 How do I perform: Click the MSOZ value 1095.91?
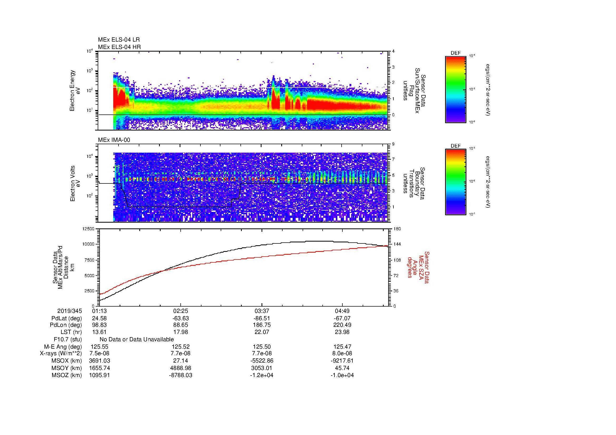pos(100,375)
